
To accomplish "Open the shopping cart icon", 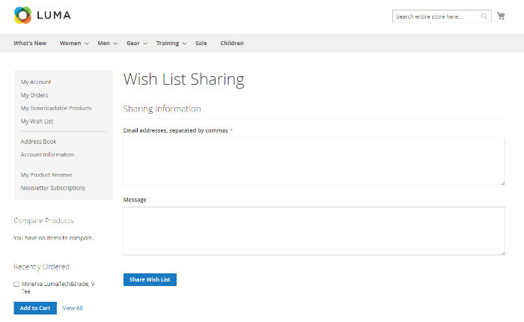I will [x=501, y=16].
